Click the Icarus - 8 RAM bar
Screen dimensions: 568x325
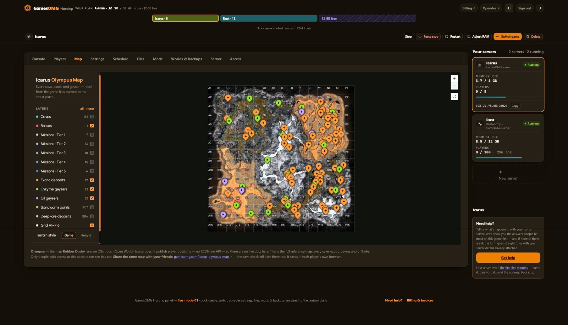point(185,18)
